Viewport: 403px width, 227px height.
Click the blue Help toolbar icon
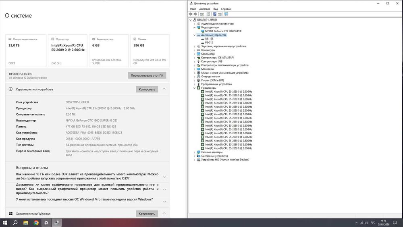click(215, 14)
